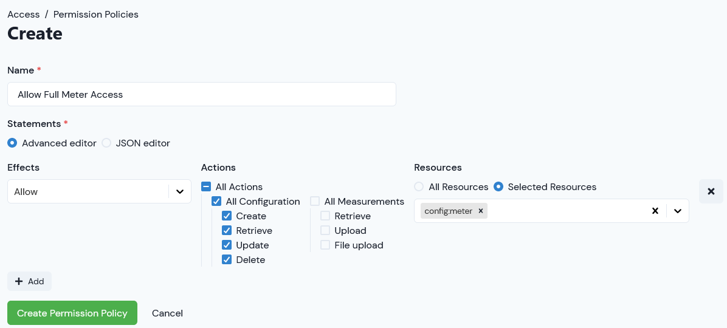Open the Effects Allow dropdown
This screenshot has width=727, height=328.
[99, 191]
